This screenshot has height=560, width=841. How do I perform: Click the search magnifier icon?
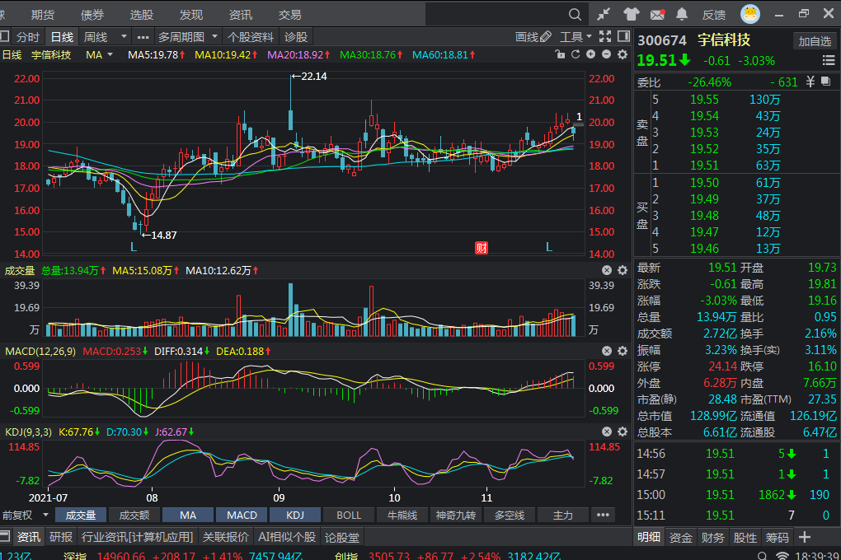[576, 14]
